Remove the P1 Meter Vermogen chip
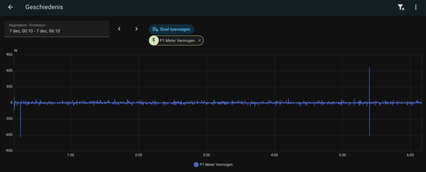This screenshot has width=426, height=172. (x=200, y=40)
